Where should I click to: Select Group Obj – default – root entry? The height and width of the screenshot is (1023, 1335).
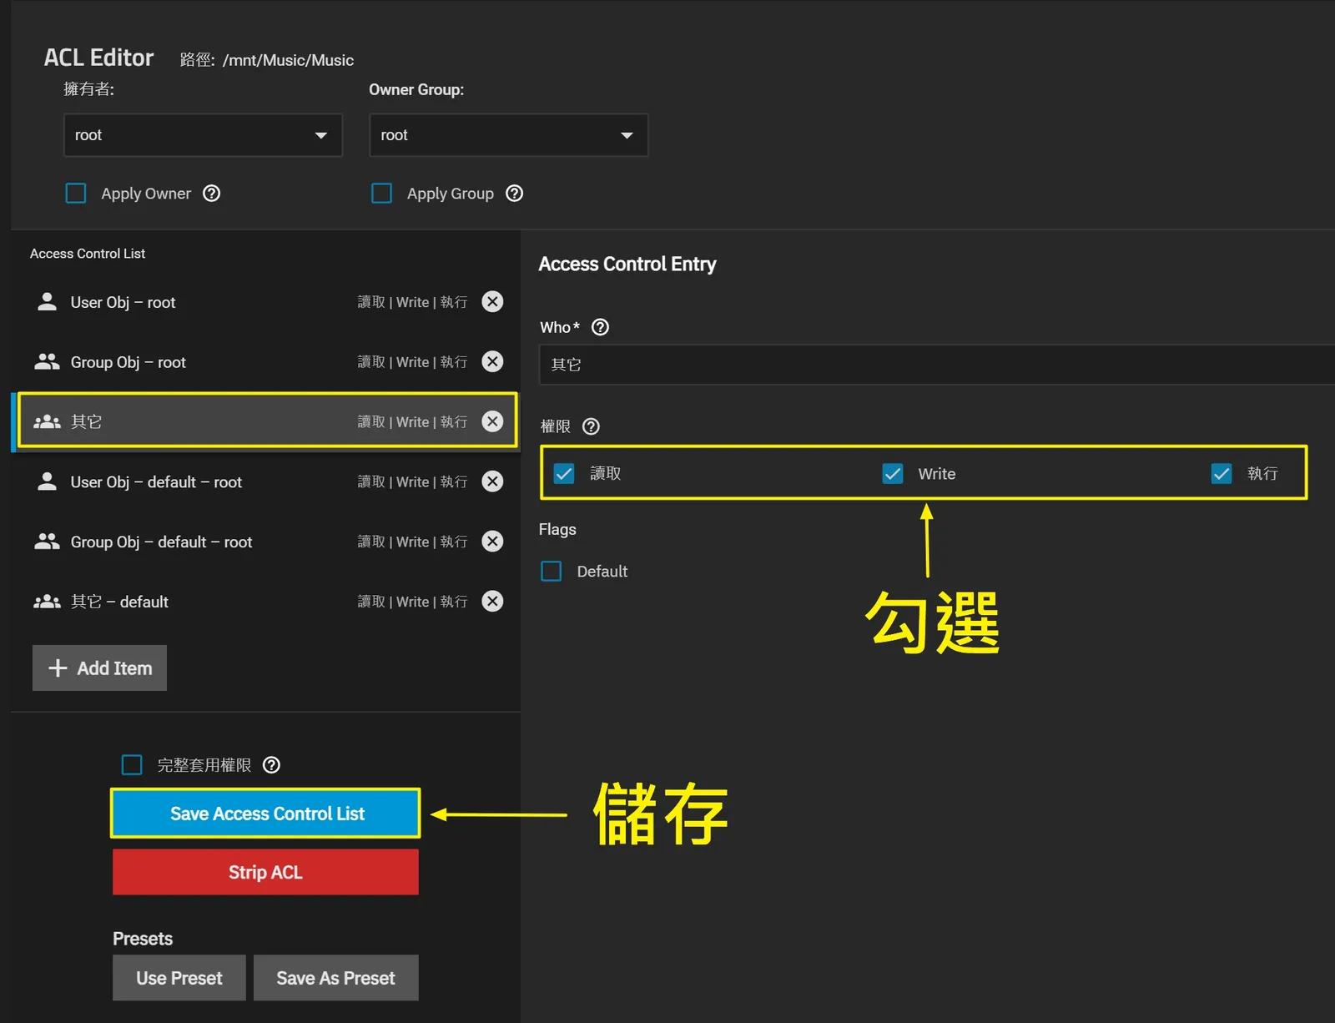pyautogui.click(x=265, y=542)
